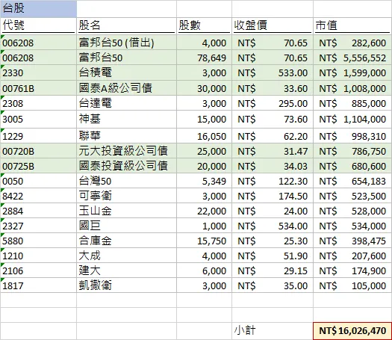Select the 聯華 name cell

point(126,136)
